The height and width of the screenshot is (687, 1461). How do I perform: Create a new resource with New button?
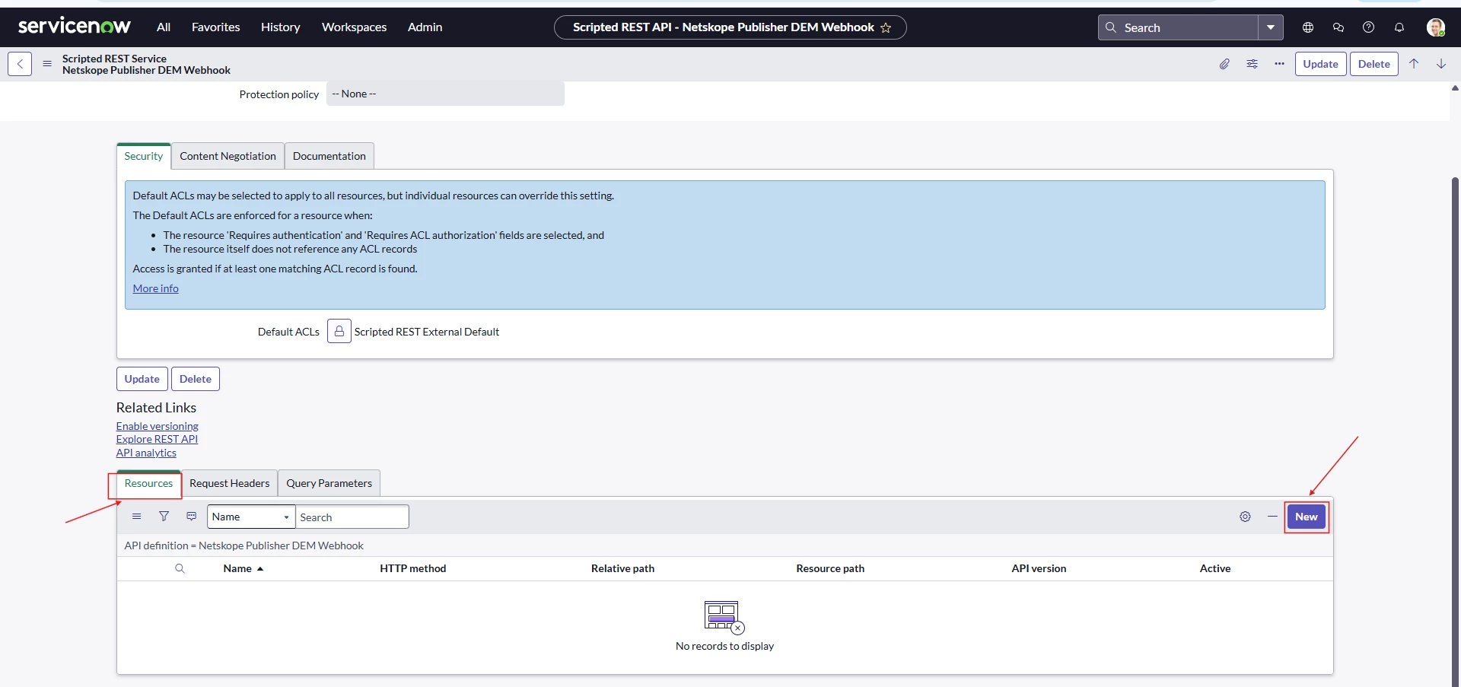(x=1307, y=517)
